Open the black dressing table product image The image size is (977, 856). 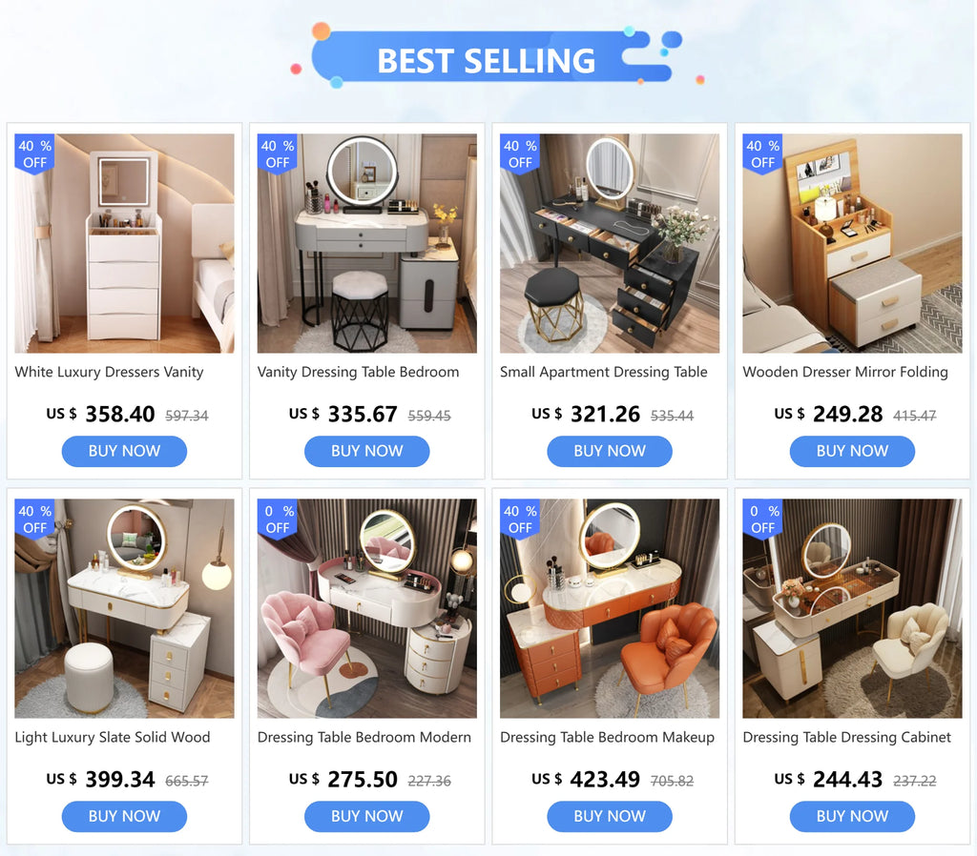[x=610, y=243]
